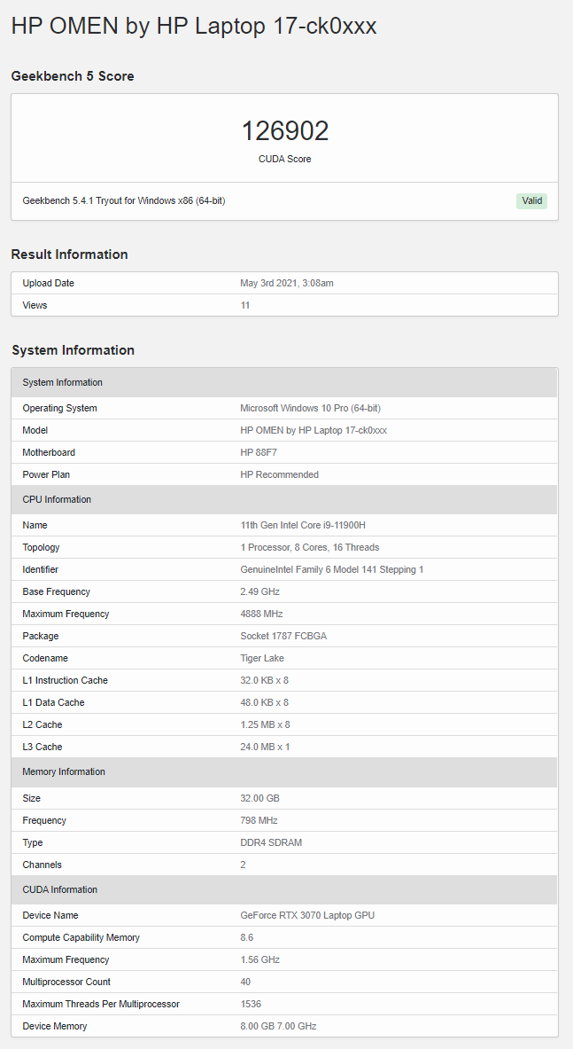Select the System Information table header row
Viewport: 573px width, 1049px height.
(x=285, y=383)
